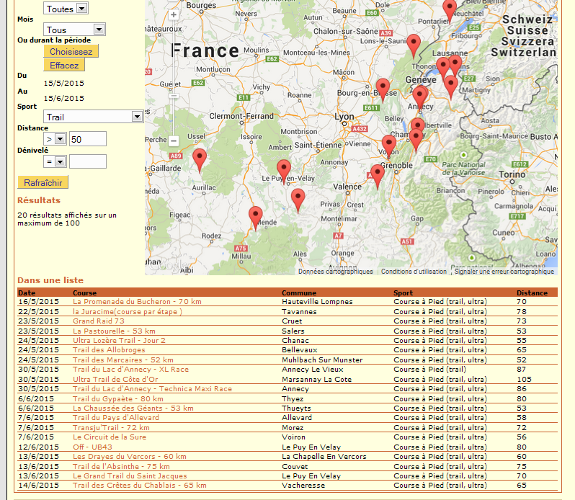The image size is (575, 500).
Task: Click the map zoom out minus button
Action: pyautogui.click(x=174, y=140)
